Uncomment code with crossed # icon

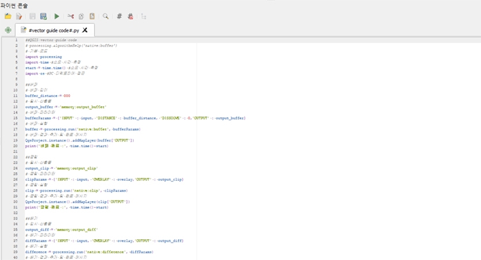coord(130,16)
